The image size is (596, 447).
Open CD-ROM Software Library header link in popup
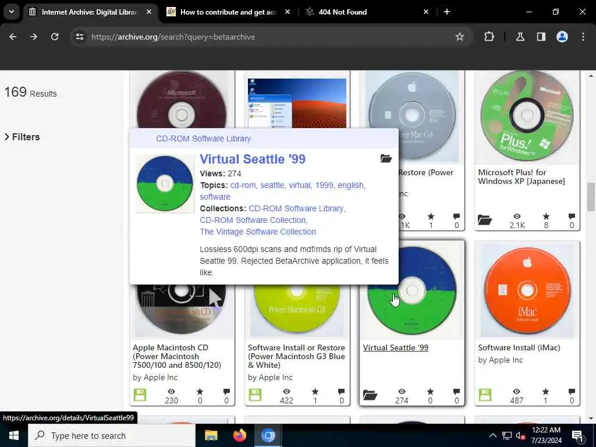[x=203, y=139]
